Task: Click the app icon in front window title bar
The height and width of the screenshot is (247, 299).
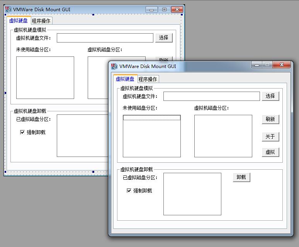Action: (x=114, y=66)
